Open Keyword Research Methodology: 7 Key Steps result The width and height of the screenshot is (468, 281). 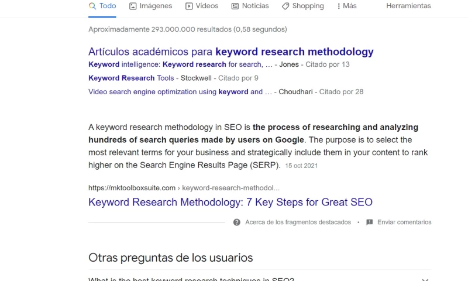click(230, 202)
